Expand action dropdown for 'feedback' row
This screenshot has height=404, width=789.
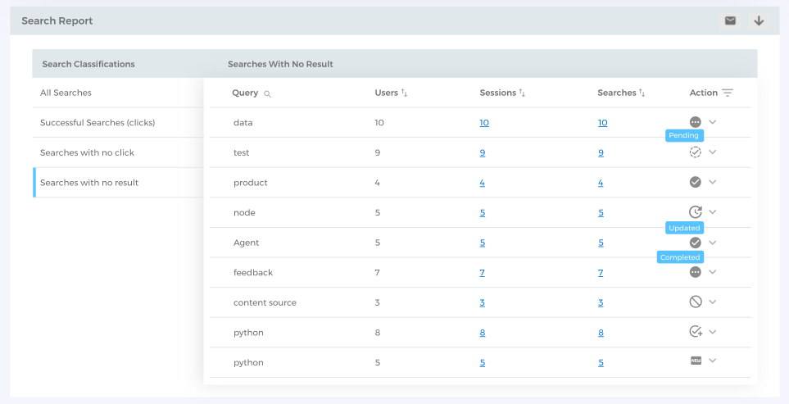click(713, 272)
